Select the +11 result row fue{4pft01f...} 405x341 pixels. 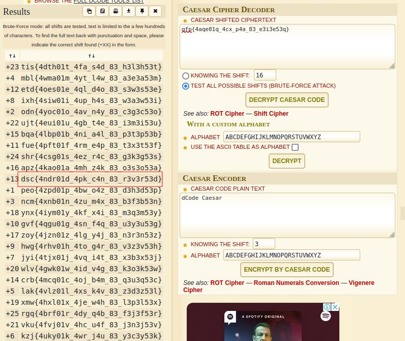click(83, 145)
